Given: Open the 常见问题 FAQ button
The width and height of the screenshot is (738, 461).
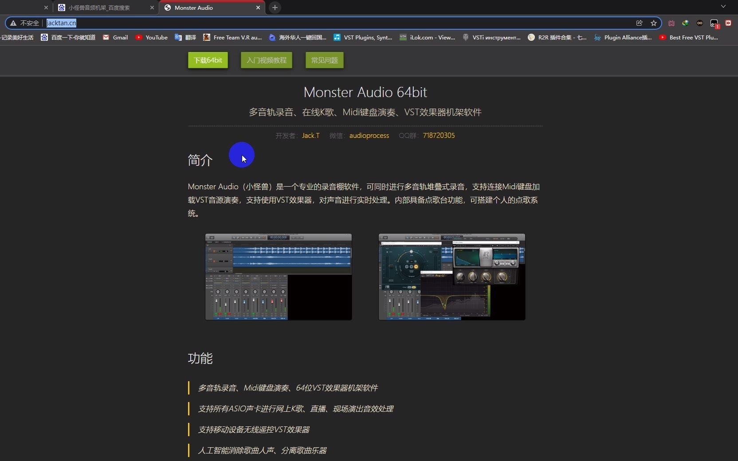Looking at the screenshot, I should pyautogui.click(x=325, y=60).
